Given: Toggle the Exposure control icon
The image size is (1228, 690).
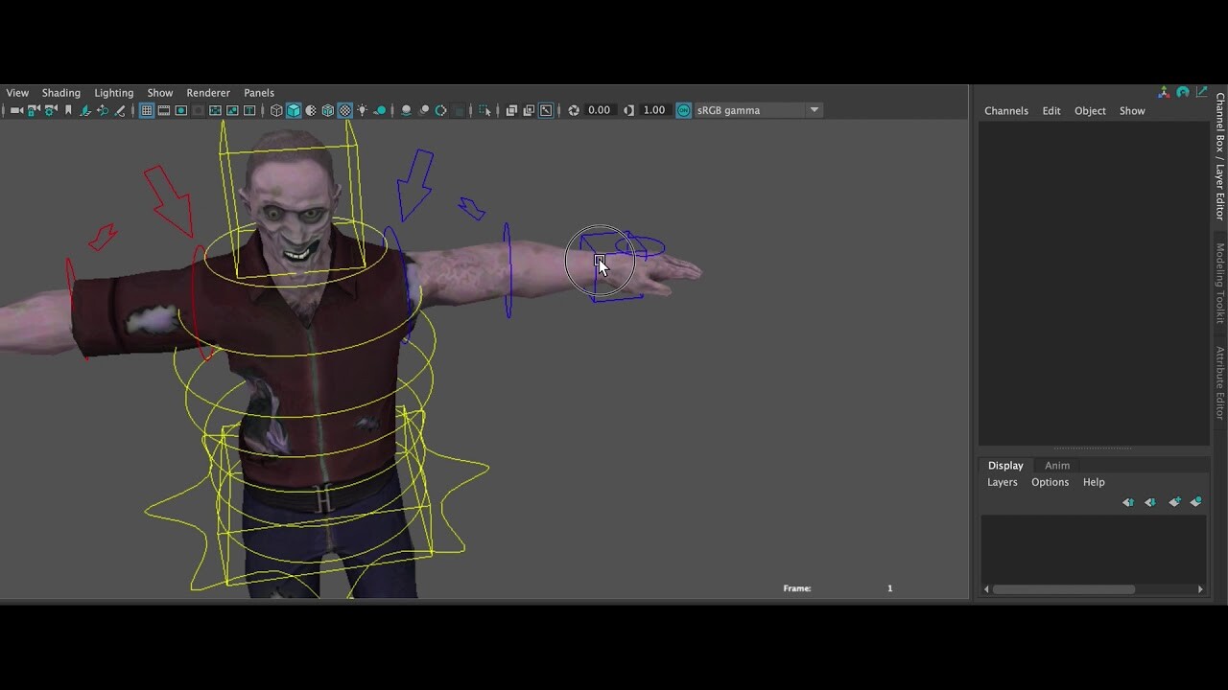Looking at the screenshot, I should pos(574,110).
